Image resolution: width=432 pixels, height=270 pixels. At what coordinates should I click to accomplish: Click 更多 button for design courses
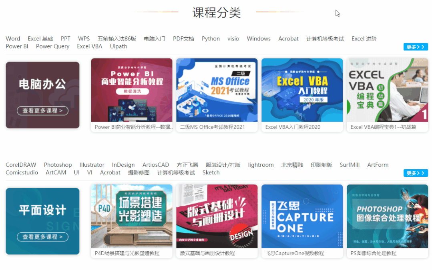click(416, 173)
